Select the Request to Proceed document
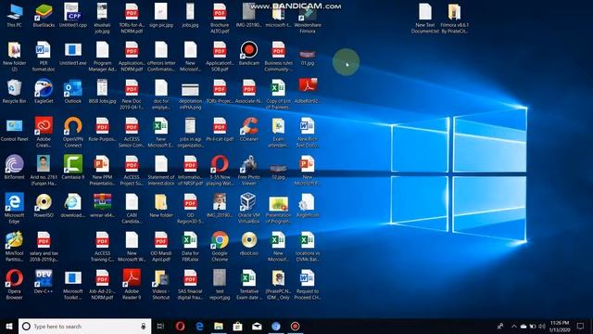 click(308, 285)
